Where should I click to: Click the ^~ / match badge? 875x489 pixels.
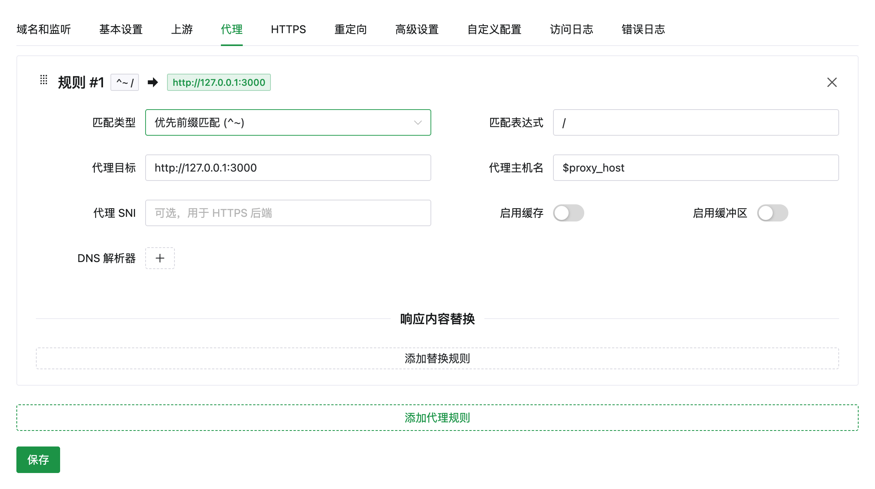coord(124,82)
